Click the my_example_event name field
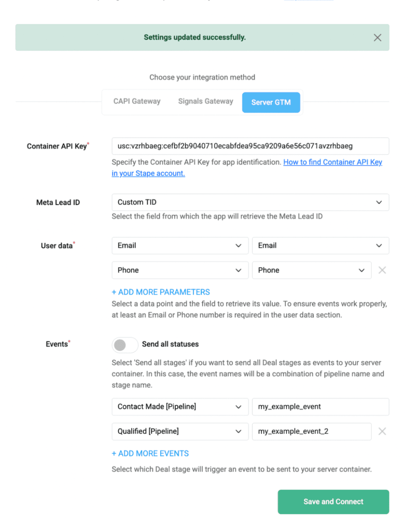Viewport: 420px width, 522px height. [x=320, y=407]
